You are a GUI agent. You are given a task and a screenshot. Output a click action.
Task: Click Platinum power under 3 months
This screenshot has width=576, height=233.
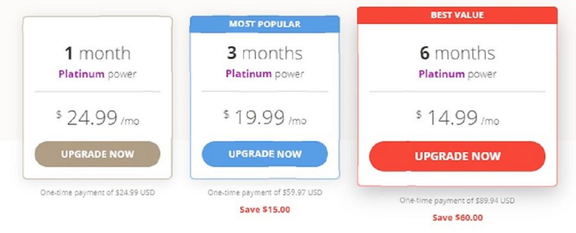264,74
